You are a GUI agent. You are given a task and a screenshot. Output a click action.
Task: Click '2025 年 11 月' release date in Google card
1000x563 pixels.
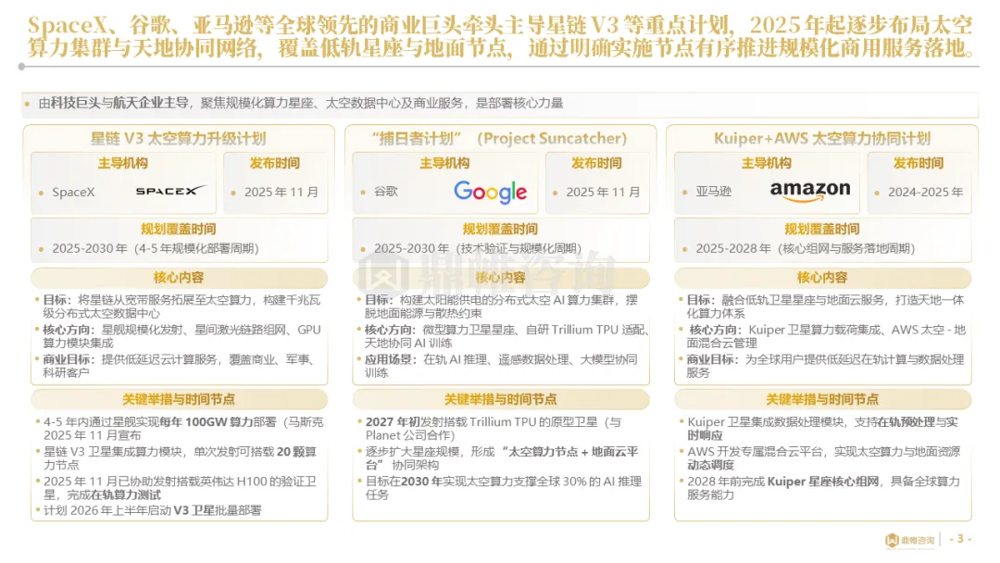click(x=604, y=192)
